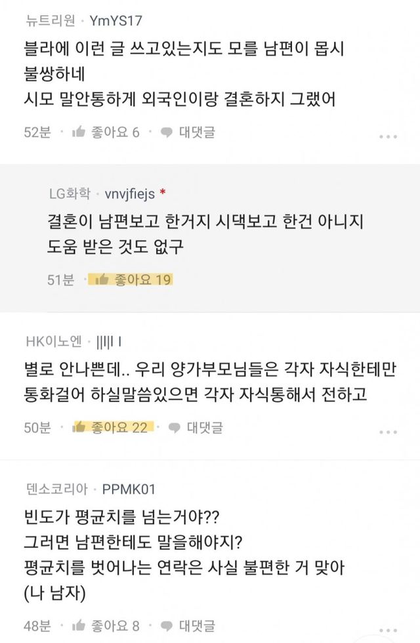Click the username vnvjfiejs
The image size is (420, 643).
[131, 194]
